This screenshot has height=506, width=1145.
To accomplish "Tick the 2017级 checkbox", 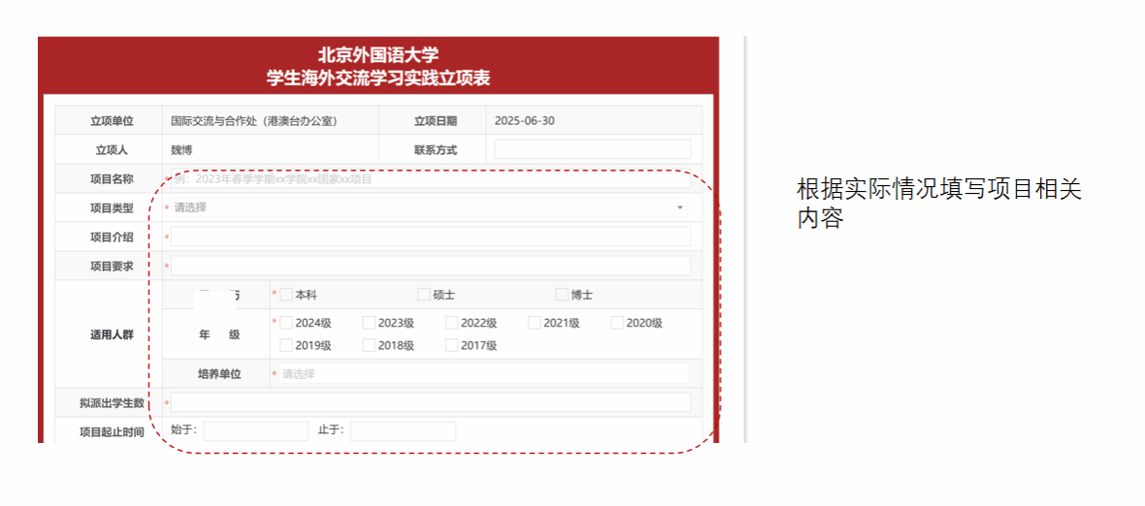I will pyautogui.click(x=451, y=345).
